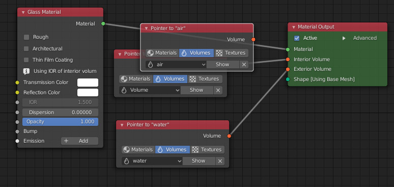Click the Interior Volume input socket
This screenshot has width=394, height=187.
288,60
